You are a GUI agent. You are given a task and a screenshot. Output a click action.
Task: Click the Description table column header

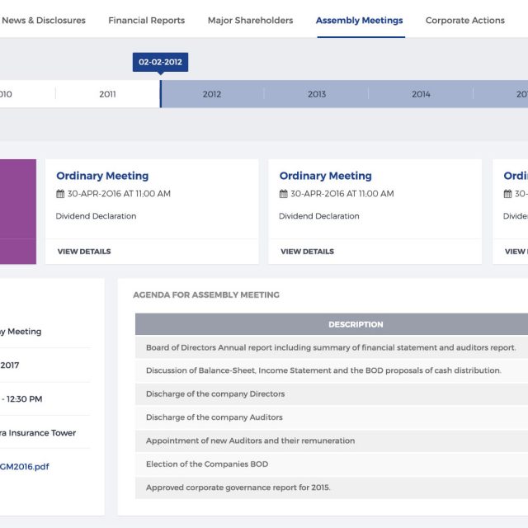tap(356, 324)
